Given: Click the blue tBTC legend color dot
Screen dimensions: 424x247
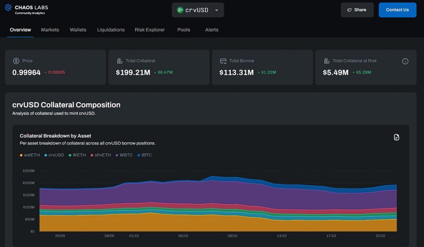Looking at the screenshot, I should coord(139,155).
